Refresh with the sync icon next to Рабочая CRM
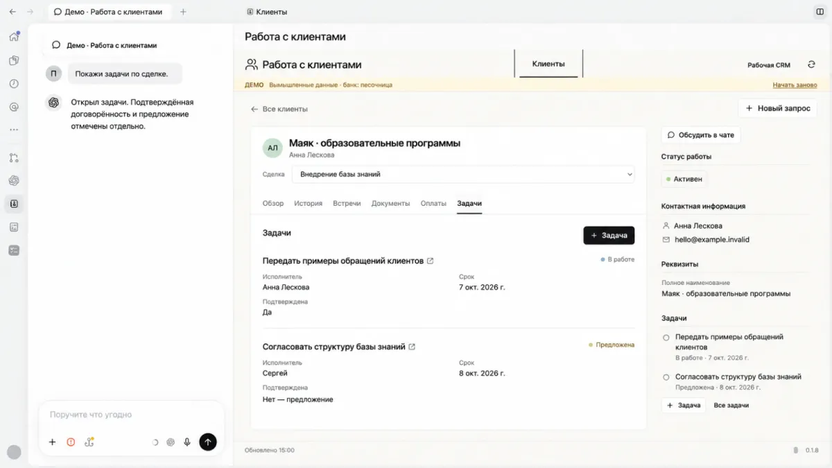 [x=811, y=64]
